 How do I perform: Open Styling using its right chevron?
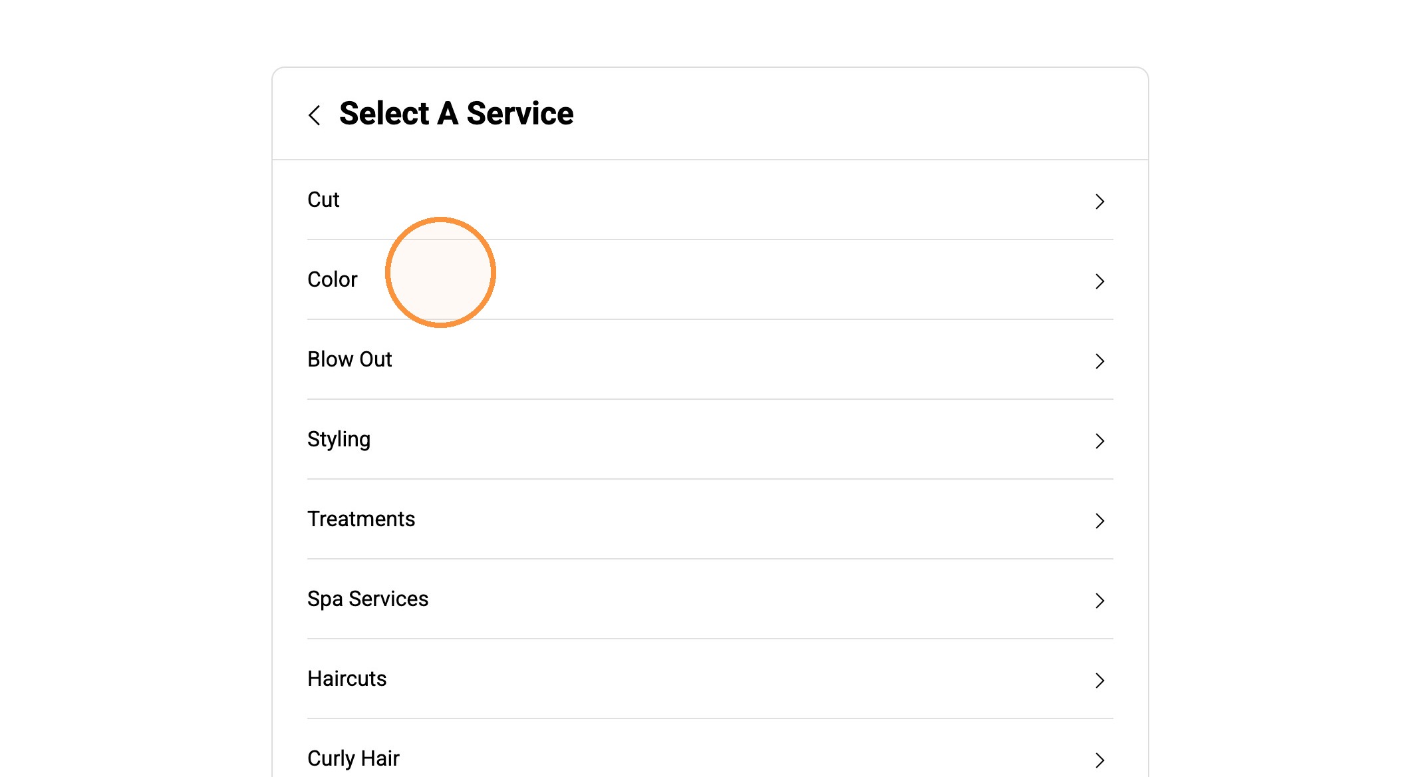point(1099,441)
